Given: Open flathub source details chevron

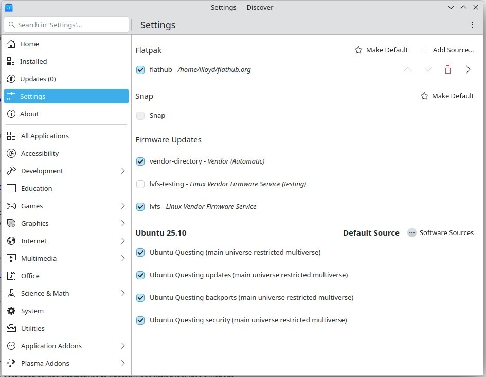Looking at the screenshot, I should pyautogui.click(x=468, y=70).
